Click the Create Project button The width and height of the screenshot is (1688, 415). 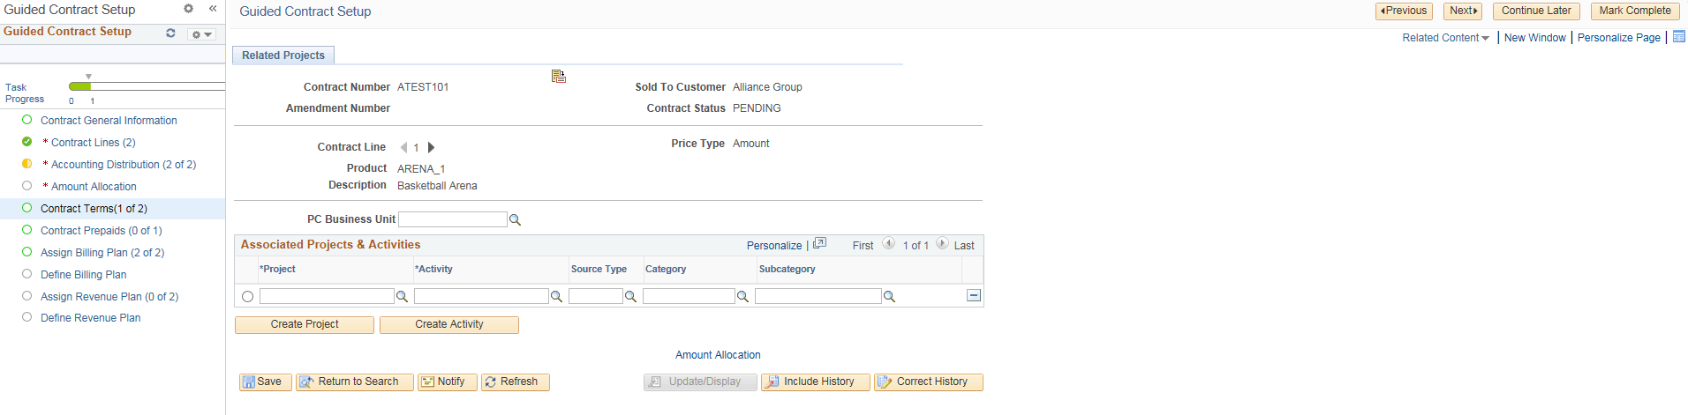click(305, 324)
